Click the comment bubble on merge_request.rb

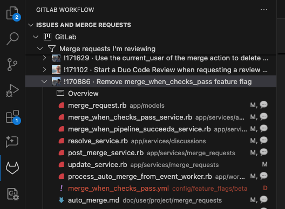pos(263,105)
